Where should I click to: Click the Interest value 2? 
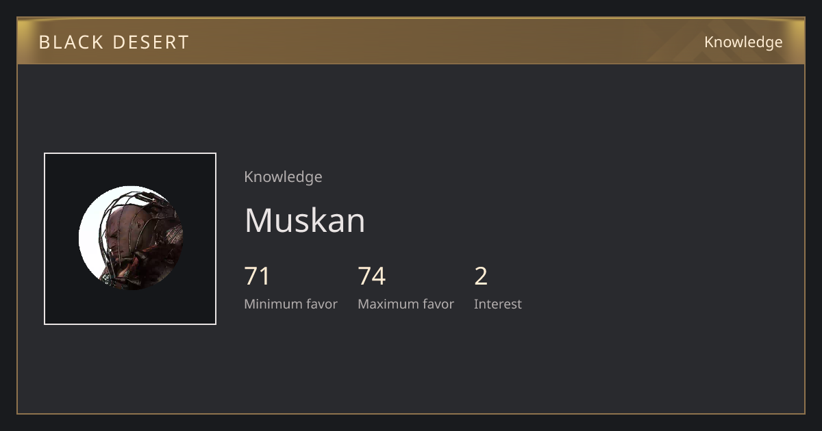(481, 276)
